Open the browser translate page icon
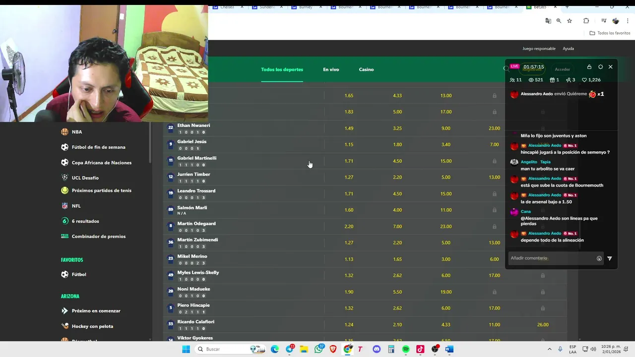635x357 pixels. coord(548,21)
